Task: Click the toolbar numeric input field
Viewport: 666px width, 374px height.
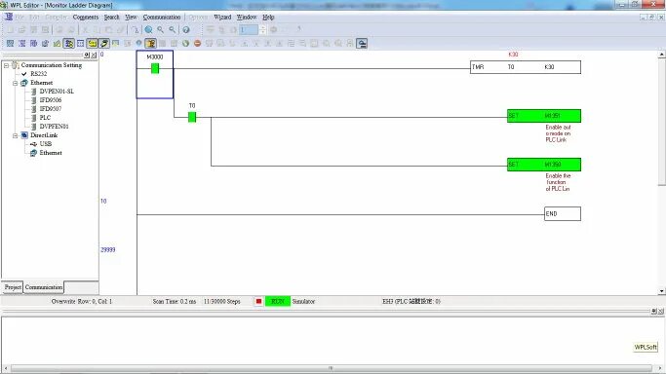Action: (249, 29)
